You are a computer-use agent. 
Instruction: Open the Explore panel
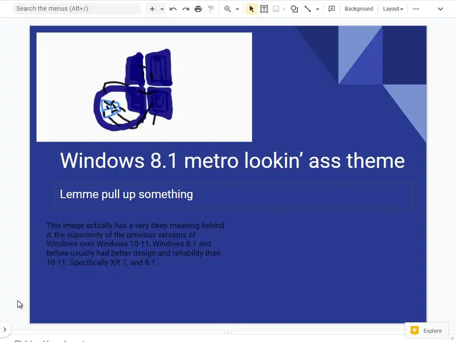(426, 331)
